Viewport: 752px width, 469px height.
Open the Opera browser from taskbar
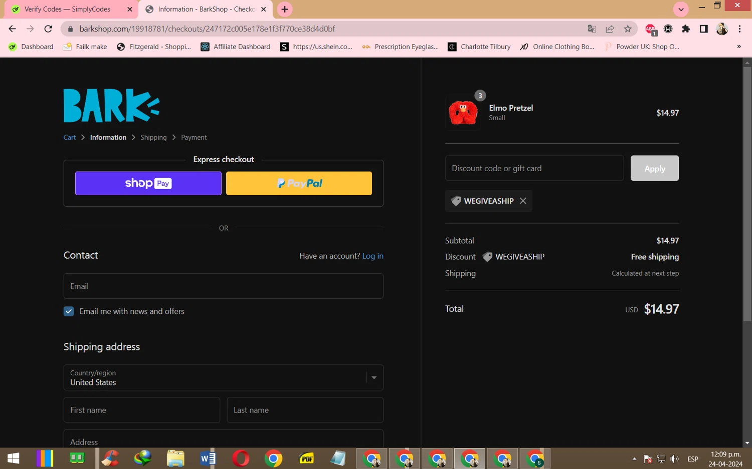(241, 458)
